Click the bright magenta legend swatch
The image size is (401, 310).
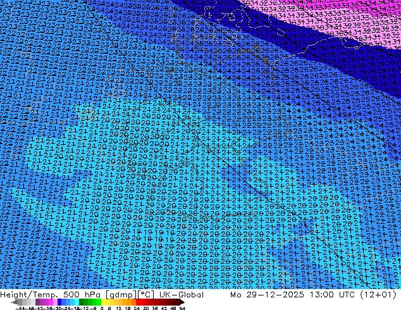(51, 302)
